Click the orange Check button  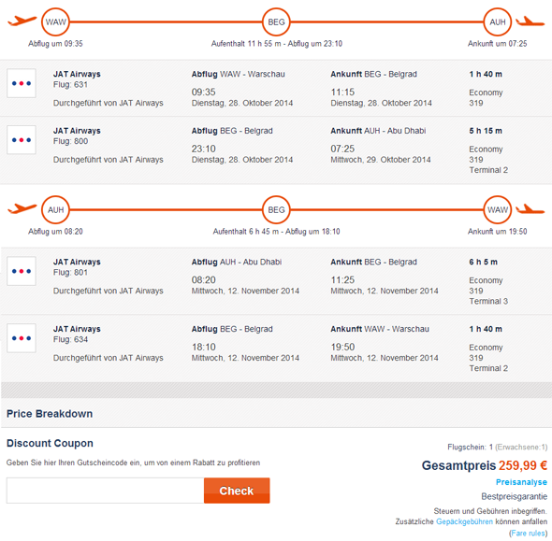(x=237, y=491)
